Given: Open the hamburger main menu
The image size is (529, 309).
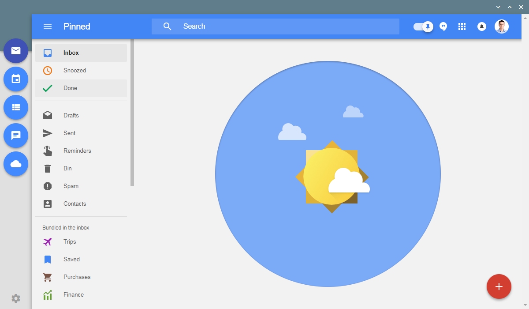Looking at the screenshot, I should 48,26.
